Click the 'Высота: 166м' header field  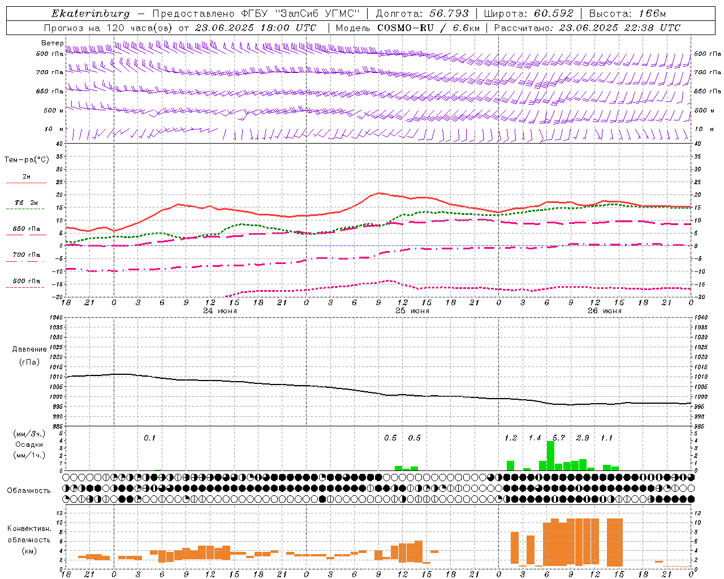tap(627, 14)
